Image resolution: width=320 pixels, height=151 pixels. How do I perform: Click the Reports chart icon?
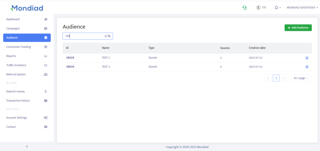(x=46, y=56)
